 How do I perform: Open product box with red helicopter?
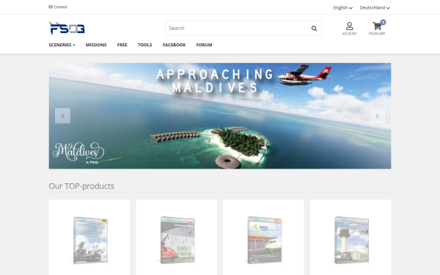pyautogui.click(x=177, y=241)
